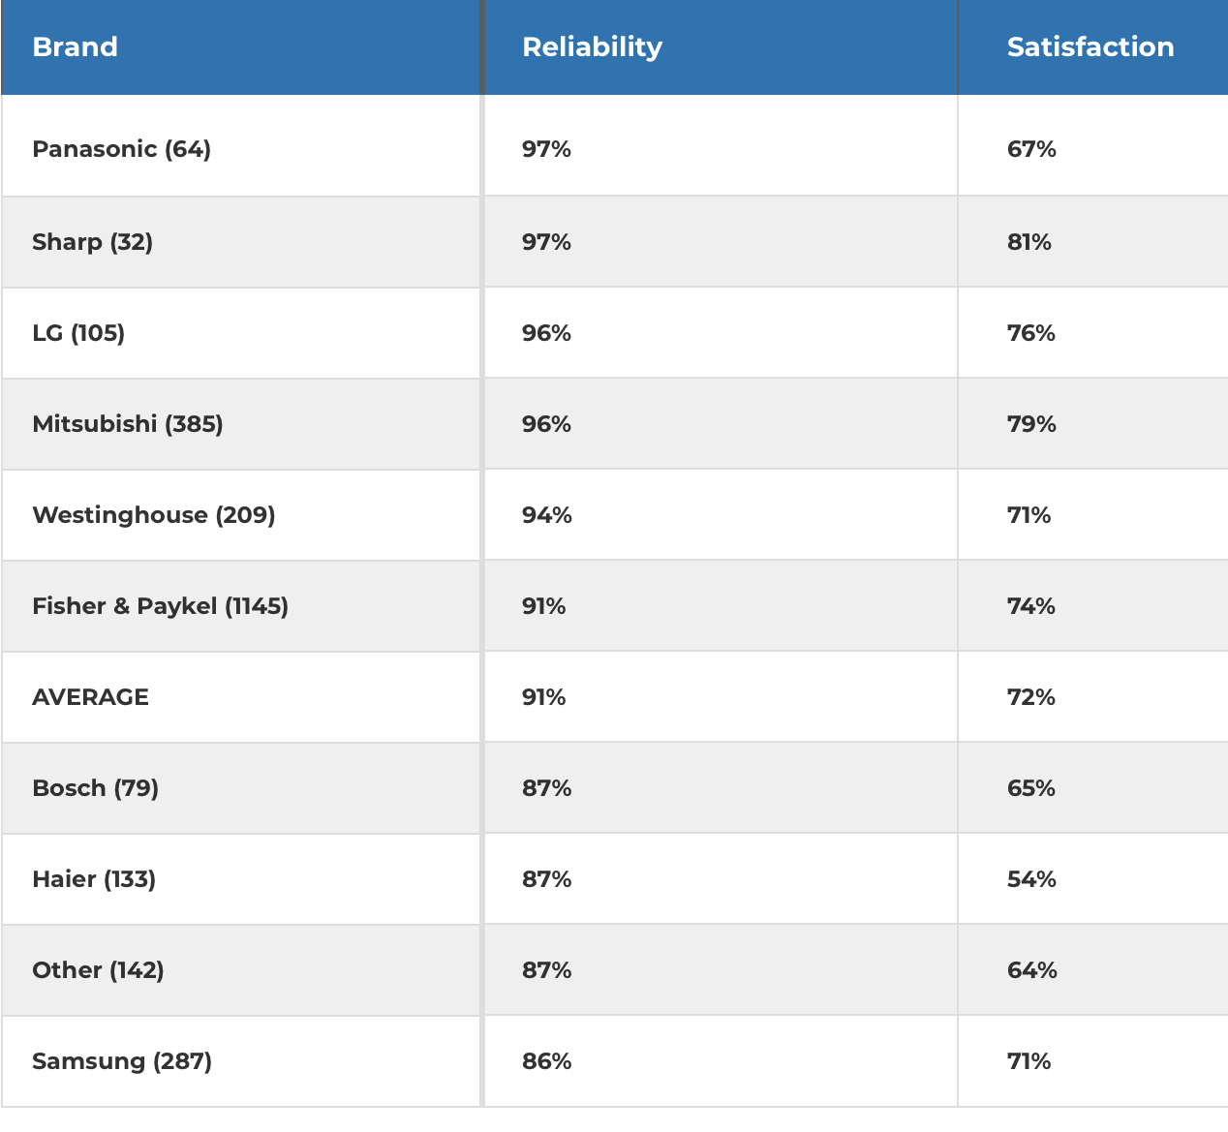
Task: Click Westinghouse's 94% reliability value
Action: tap(546, 515)
